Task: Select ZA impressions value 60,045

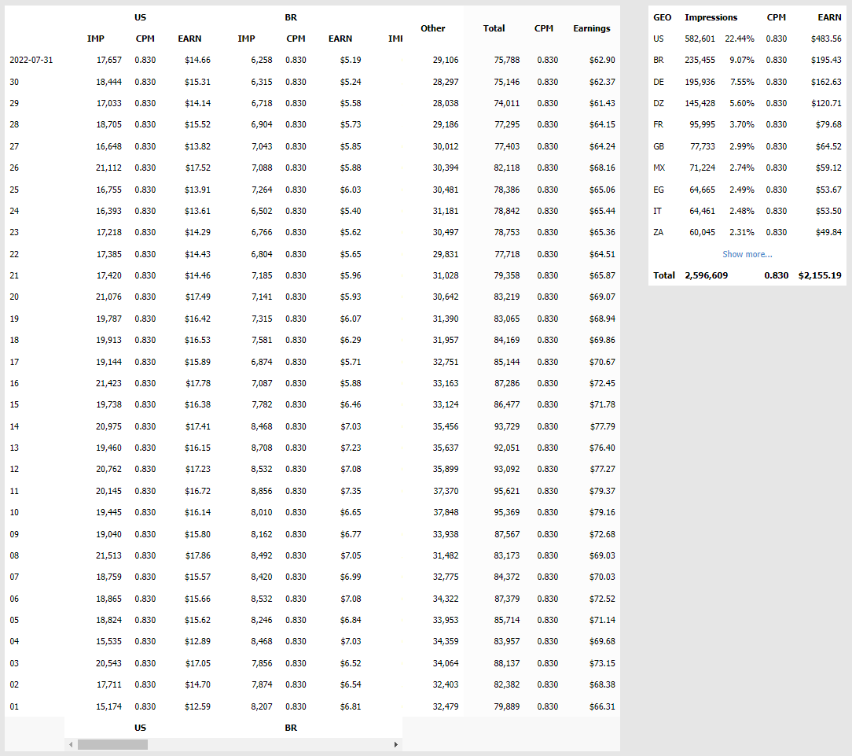Action: click(x=702, y=232)
